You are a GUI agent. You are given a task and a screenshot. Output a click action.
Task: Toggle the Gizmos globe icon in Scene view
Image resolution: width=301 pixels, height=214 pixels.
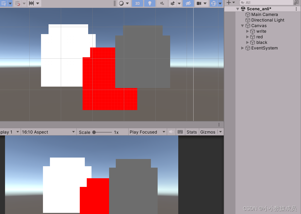pos(214,3)
